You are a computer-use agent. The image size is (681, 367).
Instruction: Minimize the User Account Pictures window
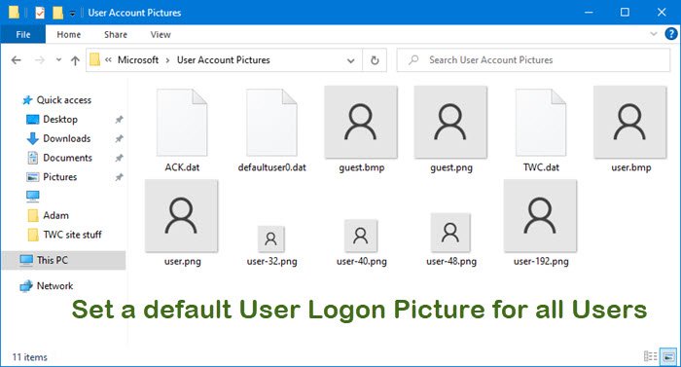[x=589, y=13]
